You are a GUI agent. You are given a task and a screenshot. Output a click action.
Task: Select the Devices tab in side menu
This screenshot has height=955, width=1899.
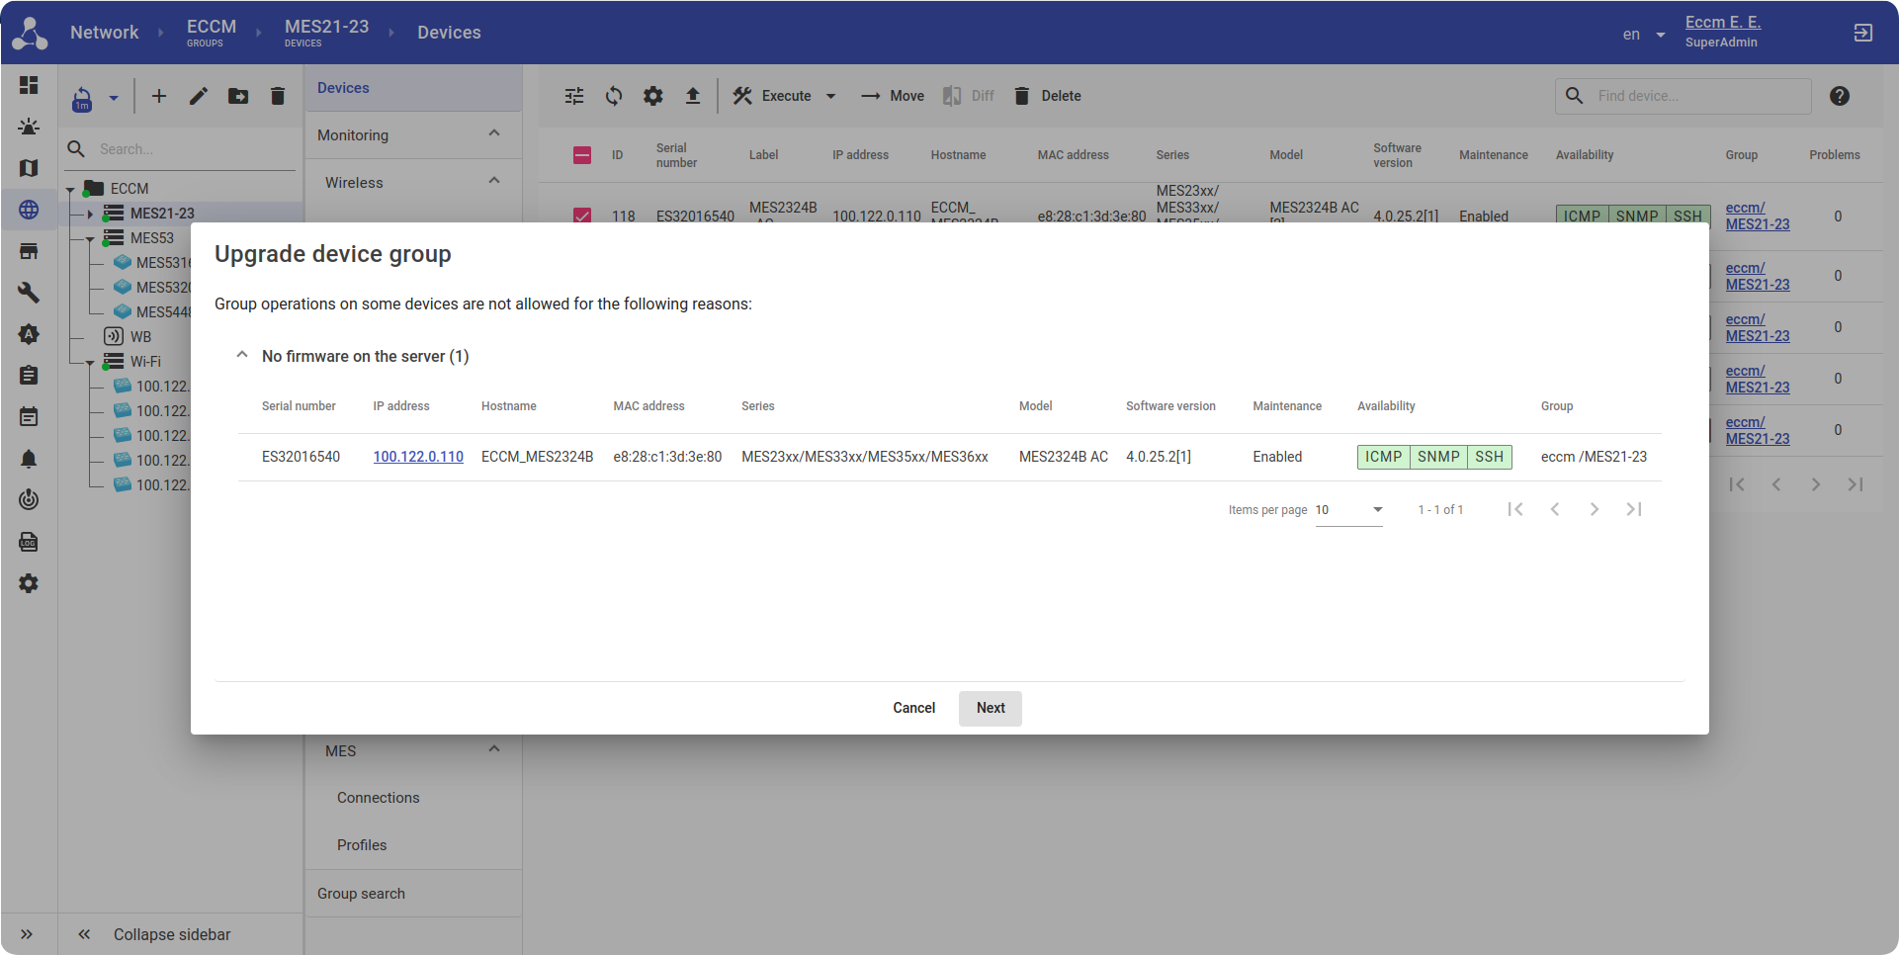coord(343,88)
